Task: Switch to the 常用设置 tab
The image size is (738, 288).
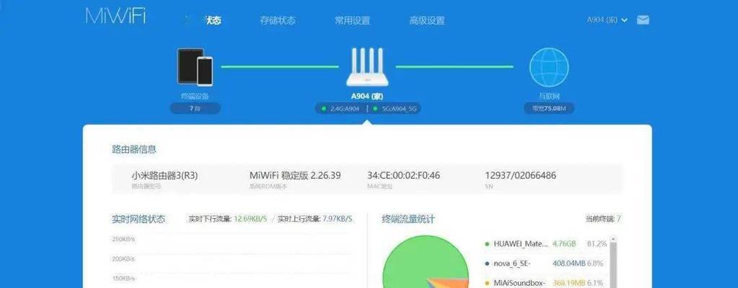Action: (x=352, y=21)
